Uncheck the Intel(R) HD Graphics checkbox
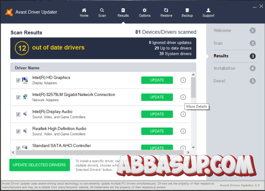The height and width of the screenshot is (191, 265). [x=18, y=80]
